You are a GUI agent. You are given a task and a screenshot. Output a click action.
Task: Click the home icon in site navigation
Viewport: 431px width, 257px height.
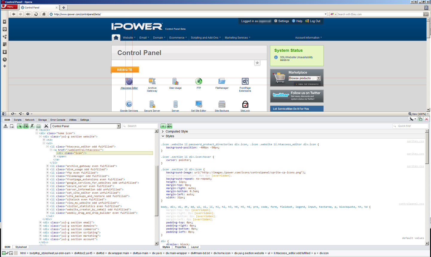coord(116,38)
